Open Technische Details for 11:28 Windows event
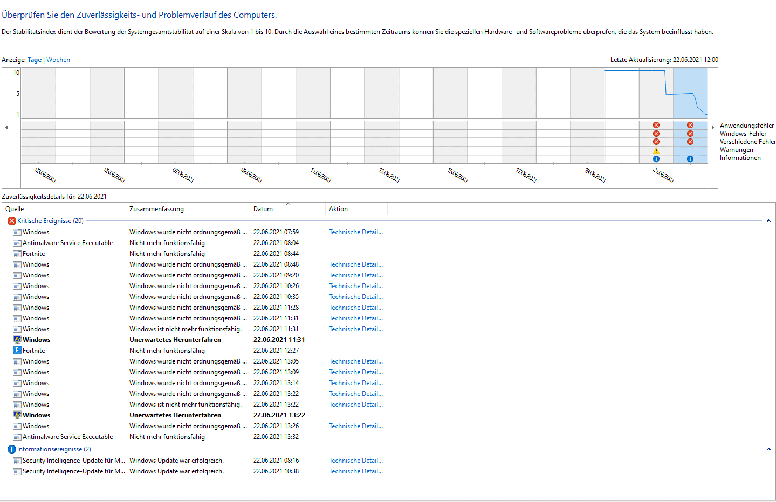The image size is (776, 502). 356,308
